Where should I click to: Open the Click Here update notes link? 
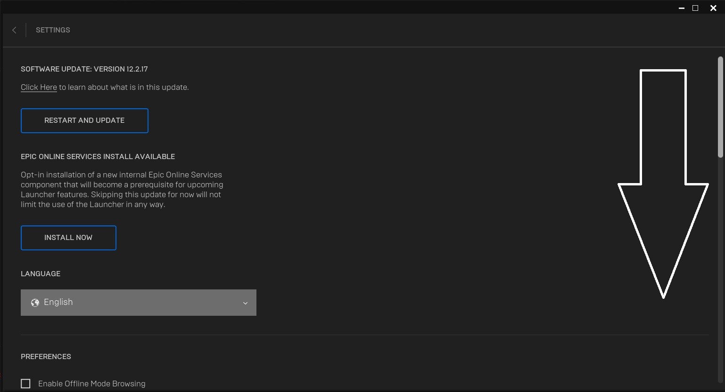tap(39, 87)
